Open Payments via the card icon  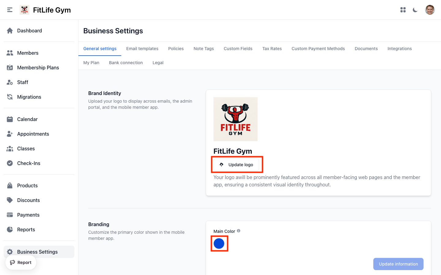coord(10,215)
